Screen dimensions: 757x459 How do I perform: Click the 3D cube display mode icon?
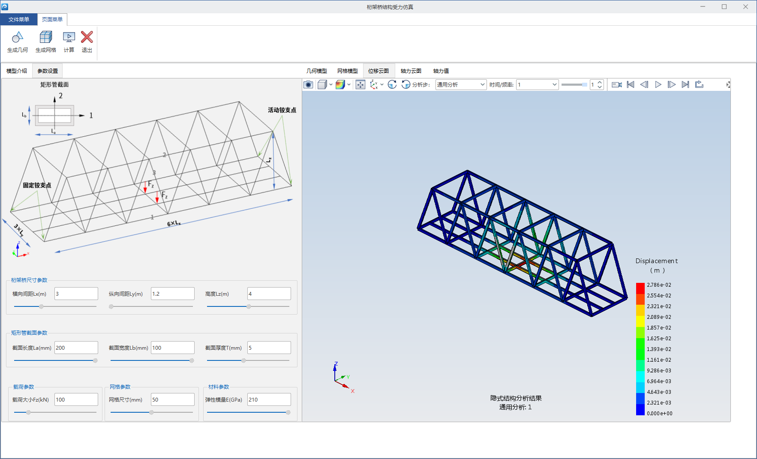point(322,84)
